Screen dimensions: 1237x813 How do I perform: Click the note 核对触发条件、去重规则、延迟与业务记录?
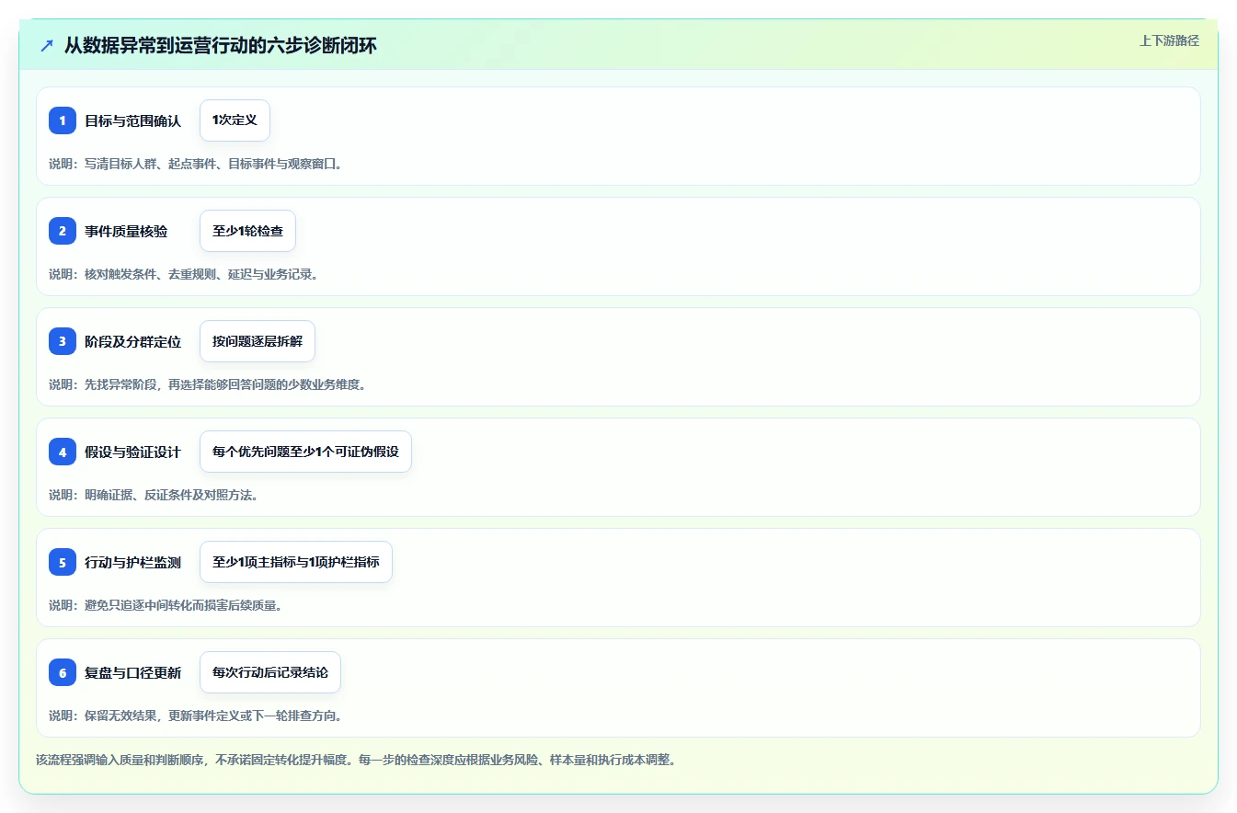183,274
